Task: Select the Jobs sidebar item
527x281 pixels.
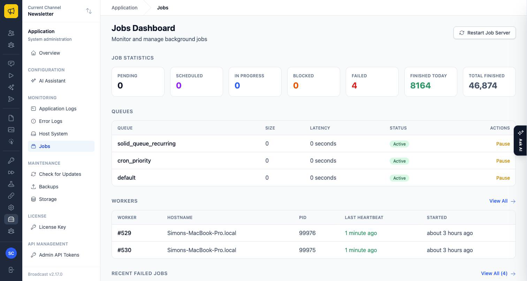Action: [x=61, y=146]
